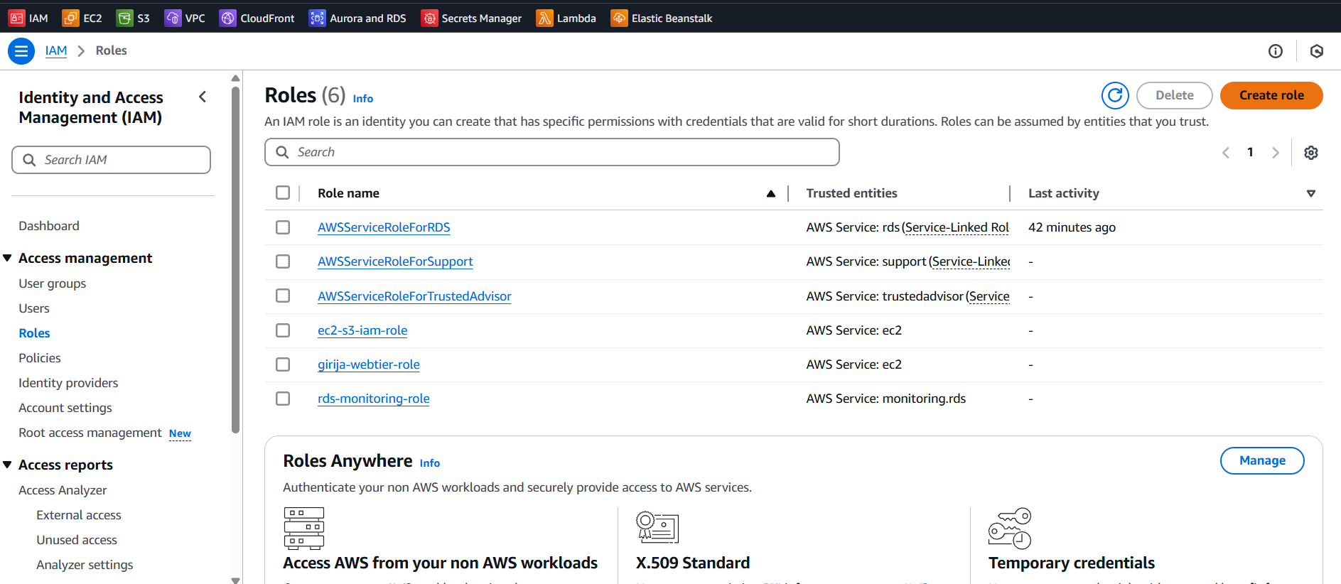Open Root access management in navigation

[x=90, y=433]
